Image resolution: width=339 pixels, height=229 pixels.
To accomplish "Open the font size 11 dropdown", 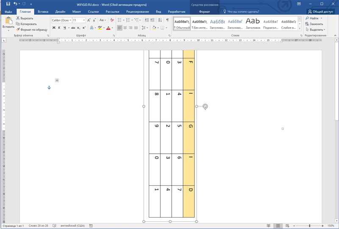I will [x=84, y=20].
